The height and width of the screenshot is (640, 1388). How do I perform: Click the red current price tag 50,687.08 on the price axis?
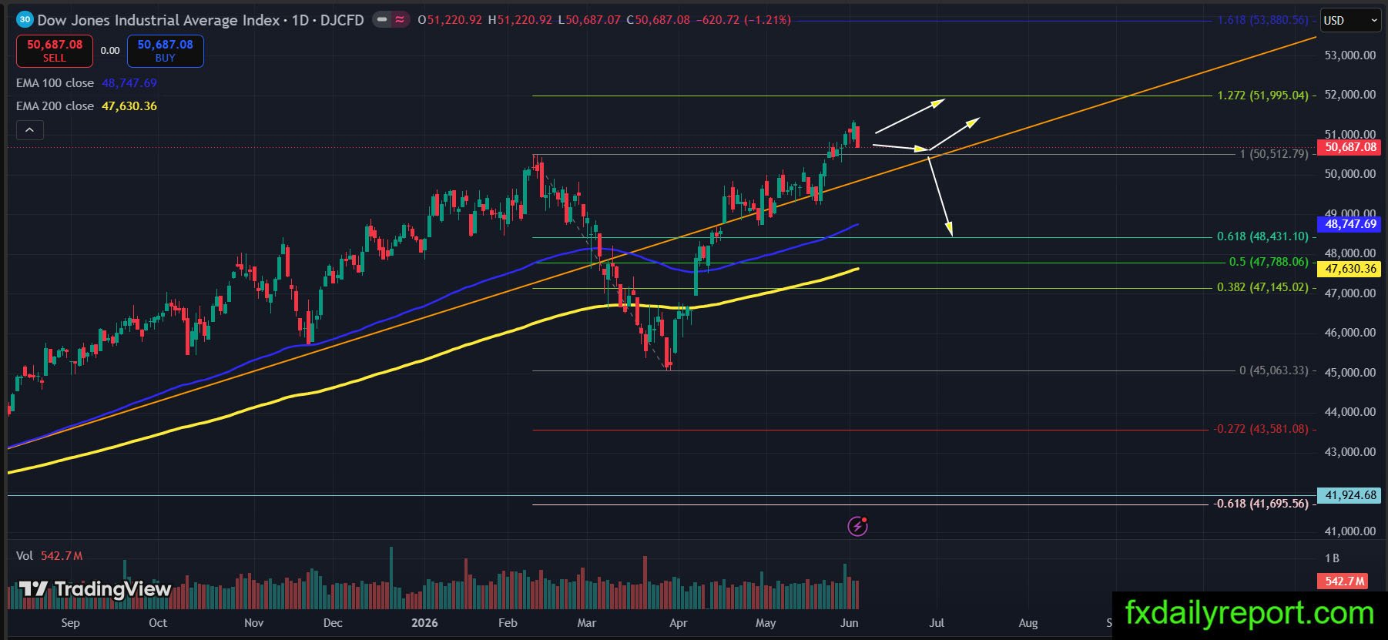pos(1350,147)
